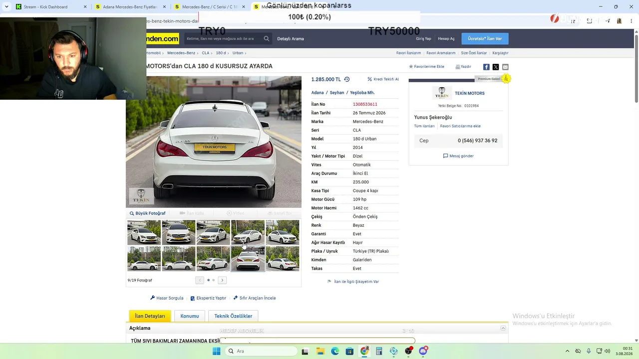Viewport: 639px width, 359px height.
Task: Open the Konumu tab
Action: click(190, 316)
